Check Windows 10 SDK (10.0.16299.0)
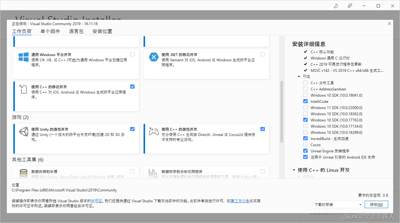The height and width of the screenshot is (223, 400). coord(305,132)
